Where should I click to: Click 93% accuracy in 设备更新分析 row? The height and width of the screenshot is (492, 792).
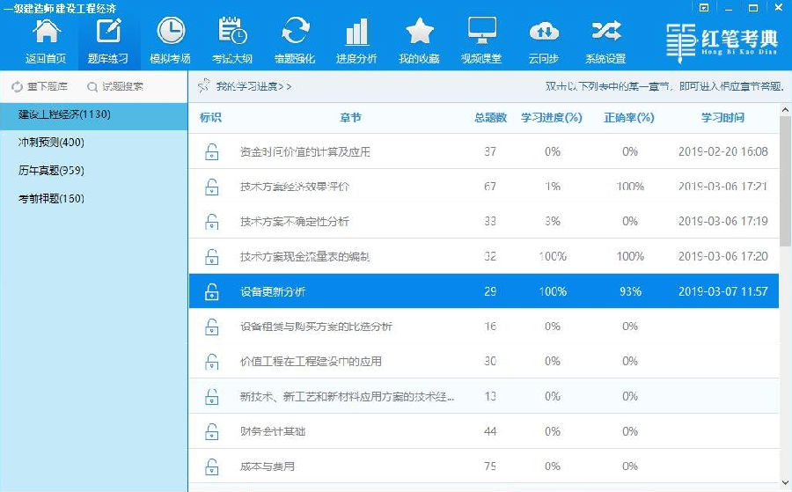pos(630,291)
